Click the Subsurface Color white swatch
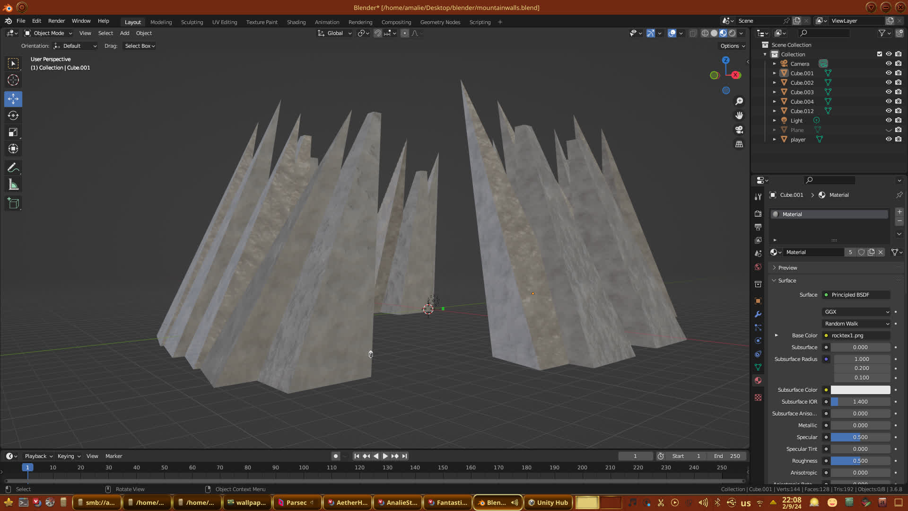Viewport: 908px width, 511px height. pyautogui.click(x=860, y=390)
